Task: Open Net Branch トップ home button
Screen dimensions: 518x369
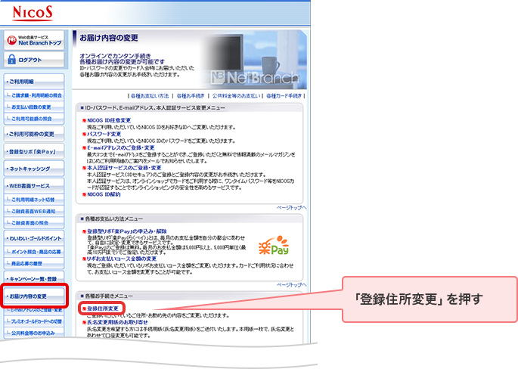Action: [34, 41]
